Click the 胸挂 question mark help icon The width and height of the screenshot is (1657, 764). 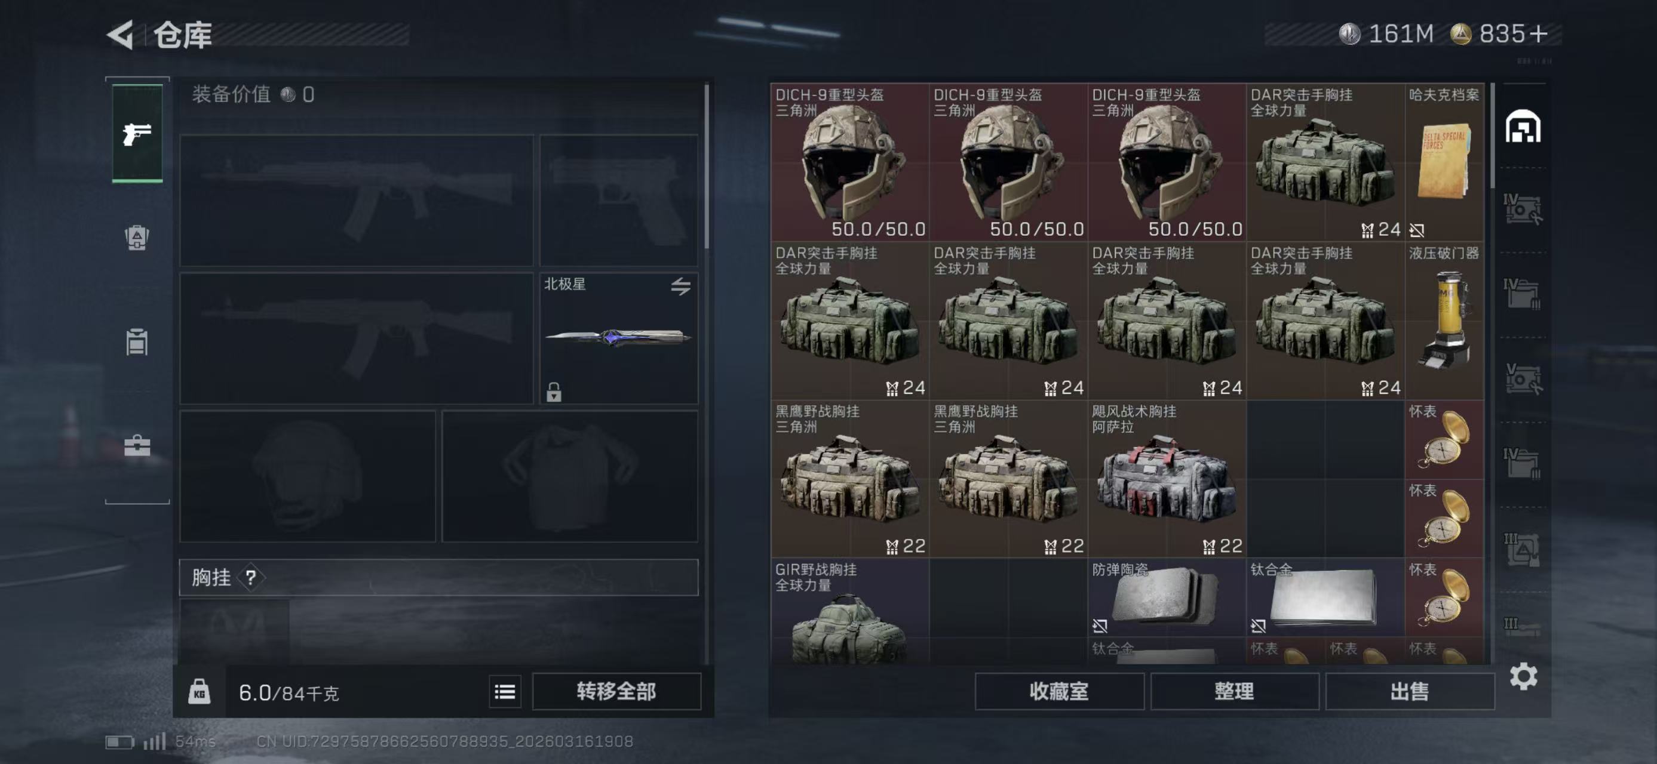(251, 578)
